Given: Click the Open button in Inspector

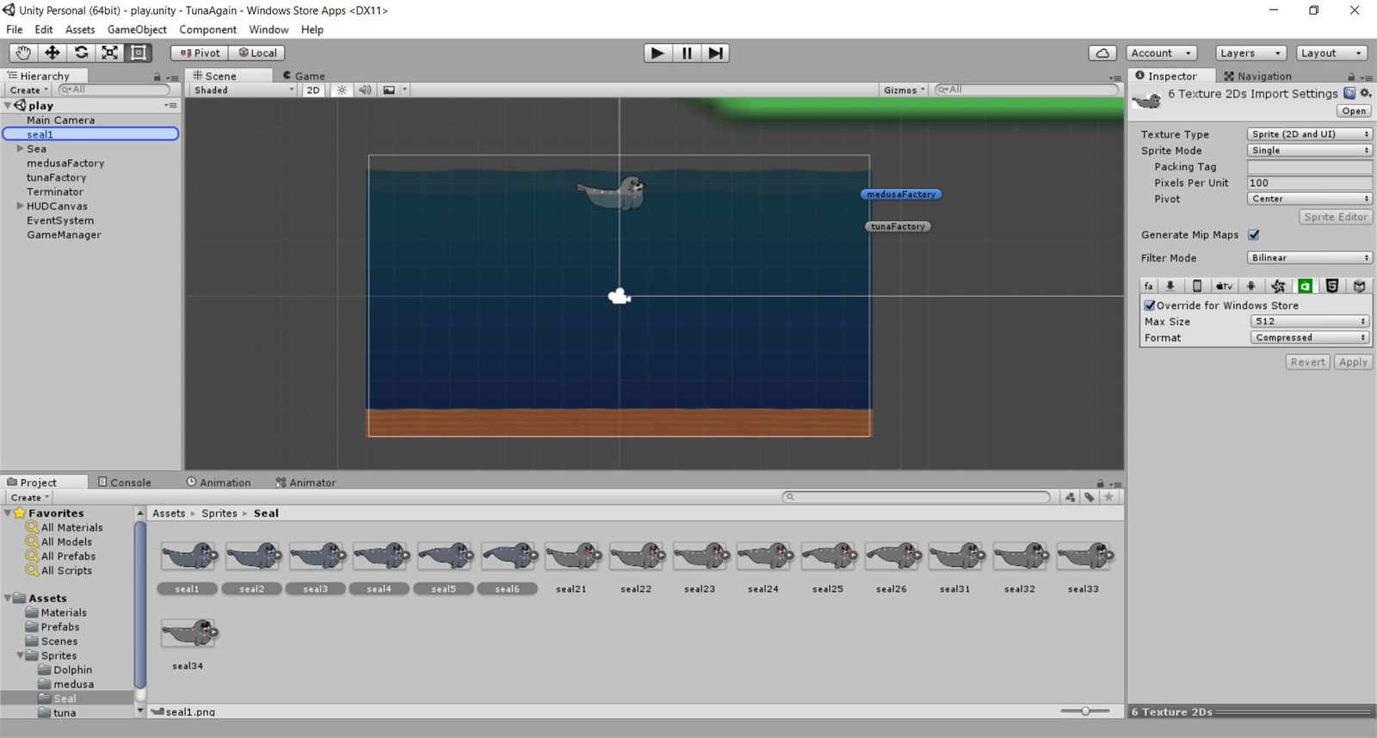Looking at the screenshot, I should pyautogui.click(x=1354, y=111).
